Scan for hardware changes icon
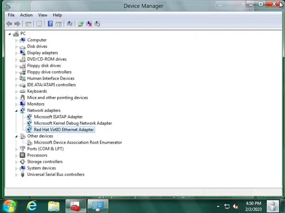Image resolution: width=285 pixels, height=213 pixels. [x=69, y=24]
